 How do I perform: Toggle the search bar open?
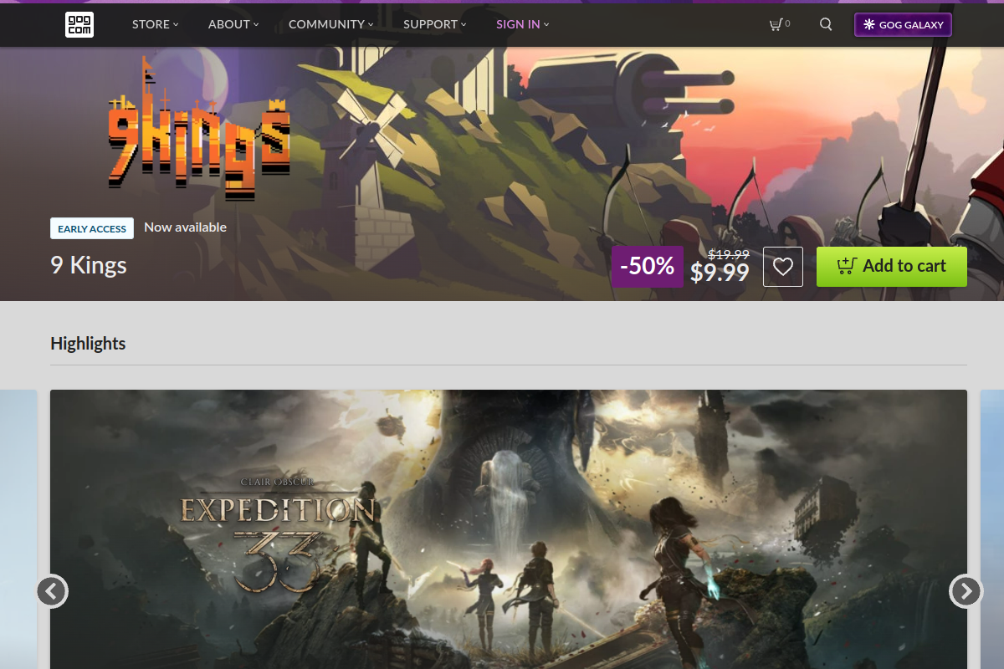point(826,24)
